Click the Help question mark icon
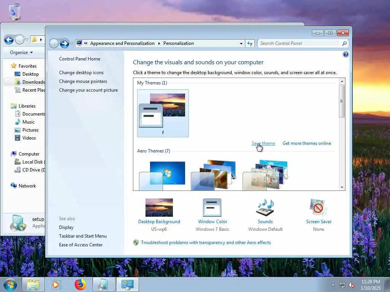The width and height of the screenshot is (390, 292). pos(345,54)
